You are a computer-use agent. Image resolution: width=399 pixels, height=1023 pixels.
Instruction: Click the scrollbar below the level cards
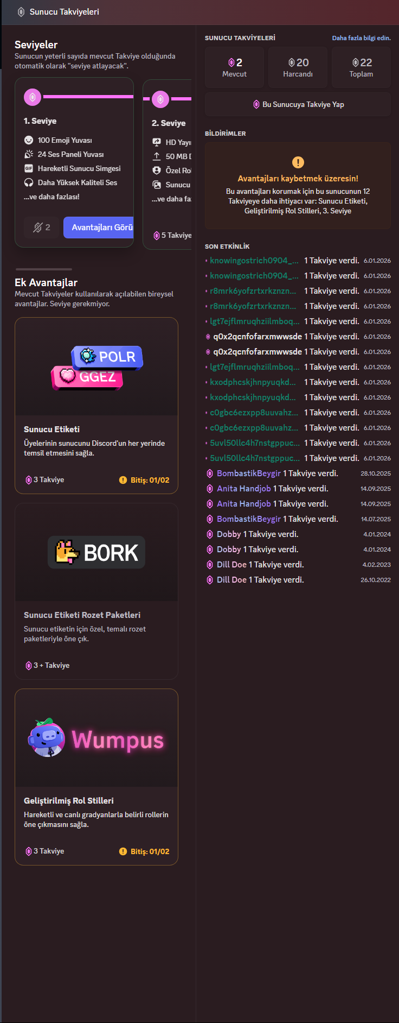click(44, 269)
